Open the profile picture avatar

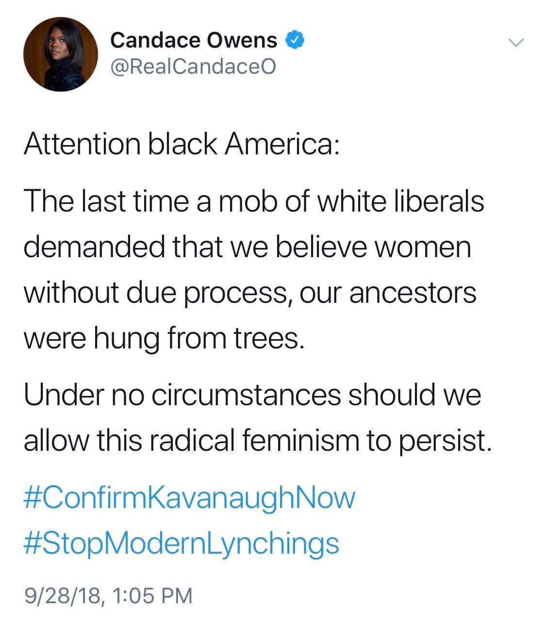click(x=61, y=55)
